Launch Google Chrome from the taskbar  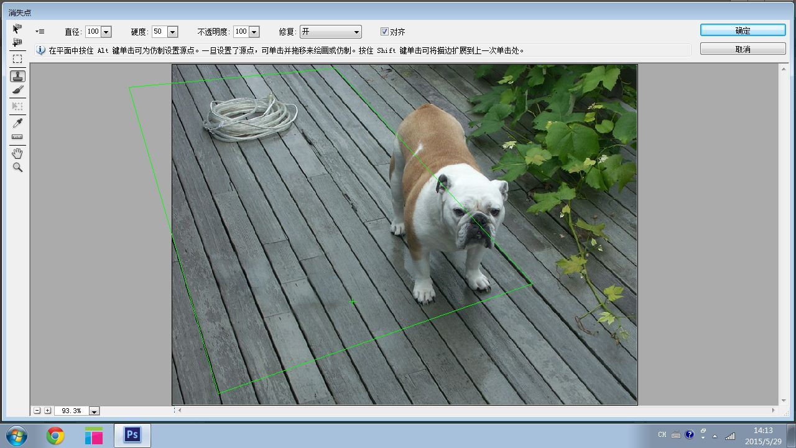[x=55, y=436]
